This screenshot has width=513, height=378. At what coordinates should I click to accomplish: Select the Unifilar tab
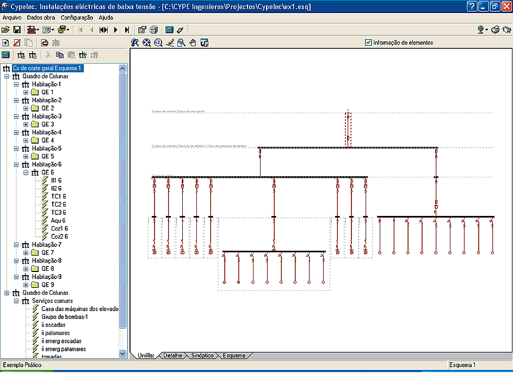[x=146, y=356]
